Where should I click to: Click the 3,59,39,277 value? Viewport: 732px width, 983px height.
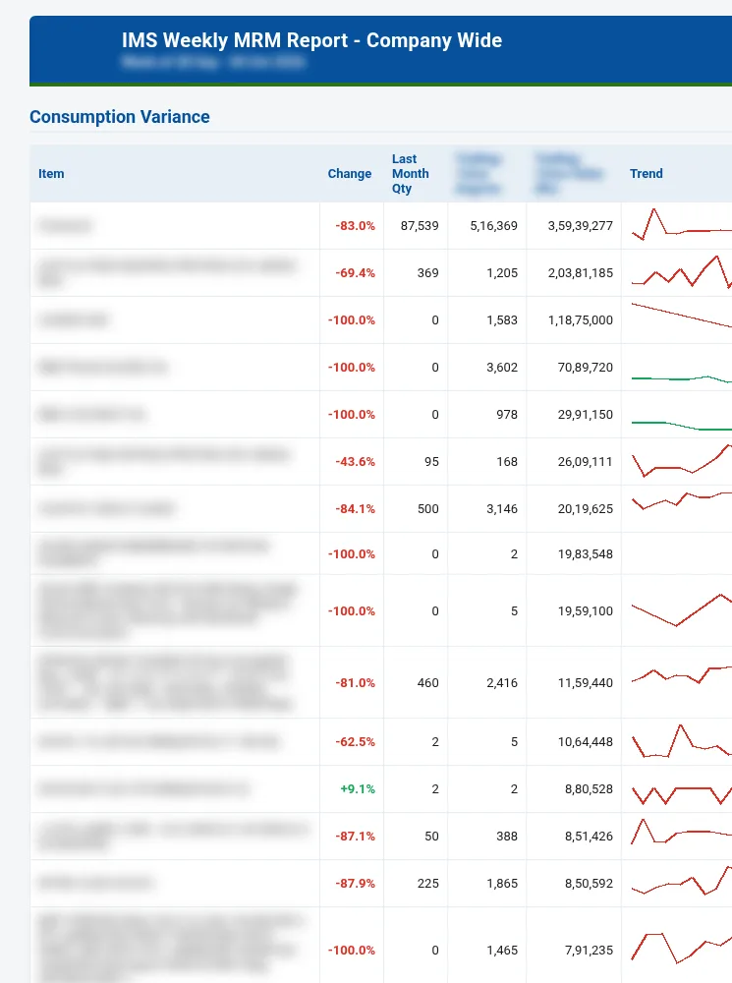[x=581, y=226]
